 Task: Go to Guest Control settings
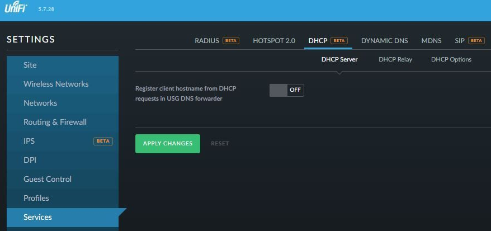tap(63, 179)
